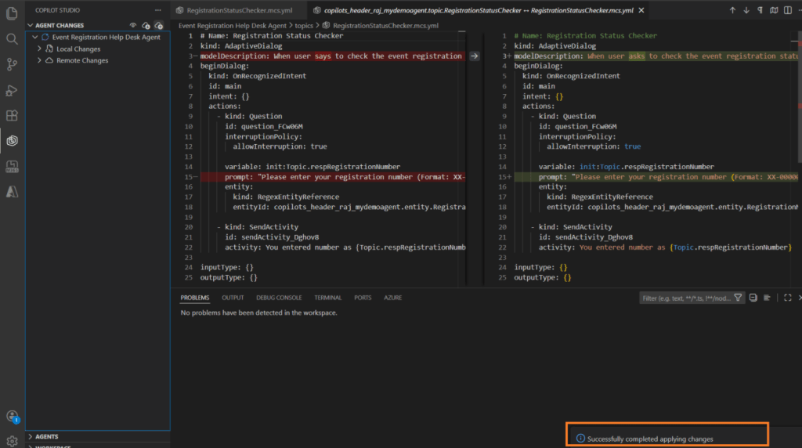This screenshot has height=448, width=802.
Task: Toggle whitespace display with pilcrow icon
Action: tap(760, 10)
